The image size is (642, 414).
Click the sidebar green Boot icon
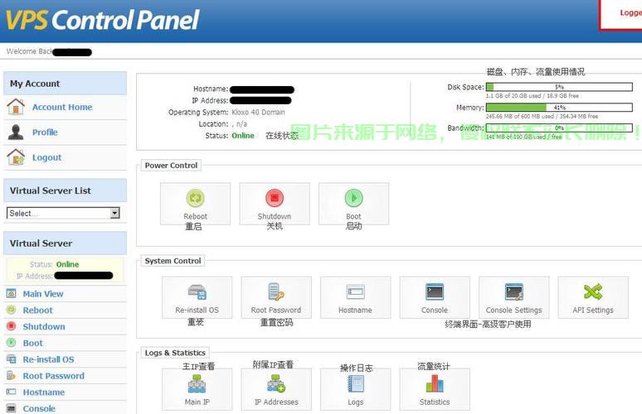(x=12, y=343)
